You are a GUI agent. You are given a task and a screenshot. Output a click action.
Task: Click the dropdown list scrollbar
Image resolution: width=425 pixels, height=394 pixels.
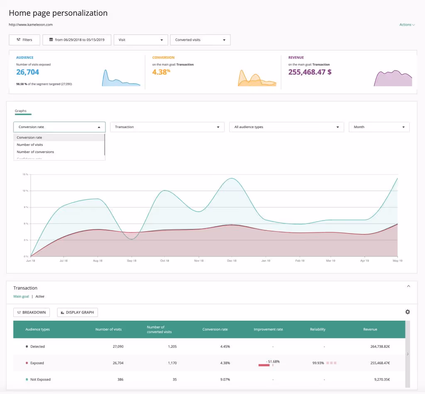point(105,145)
